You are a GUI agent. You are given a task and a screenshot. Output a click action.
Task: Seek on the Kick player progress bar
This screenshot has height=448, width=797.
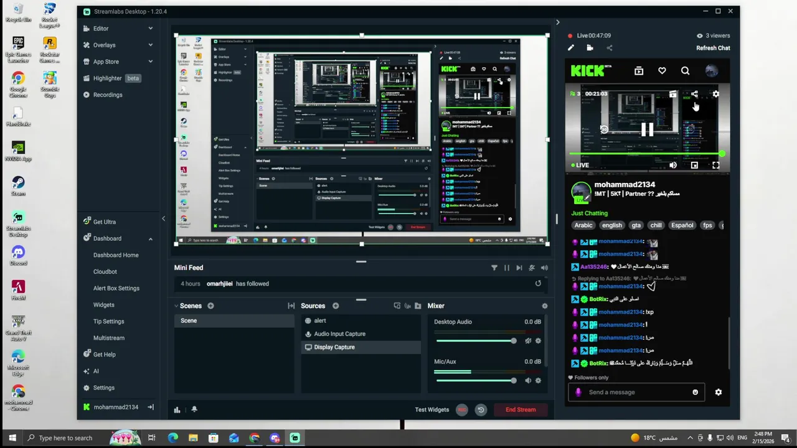click(646, 154)
